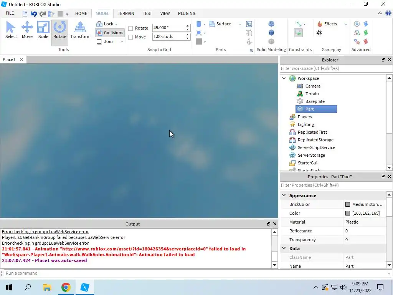393x295 pixels.
Task: Click the Separate solid modeling icon
Action: [x=271, y=41]
